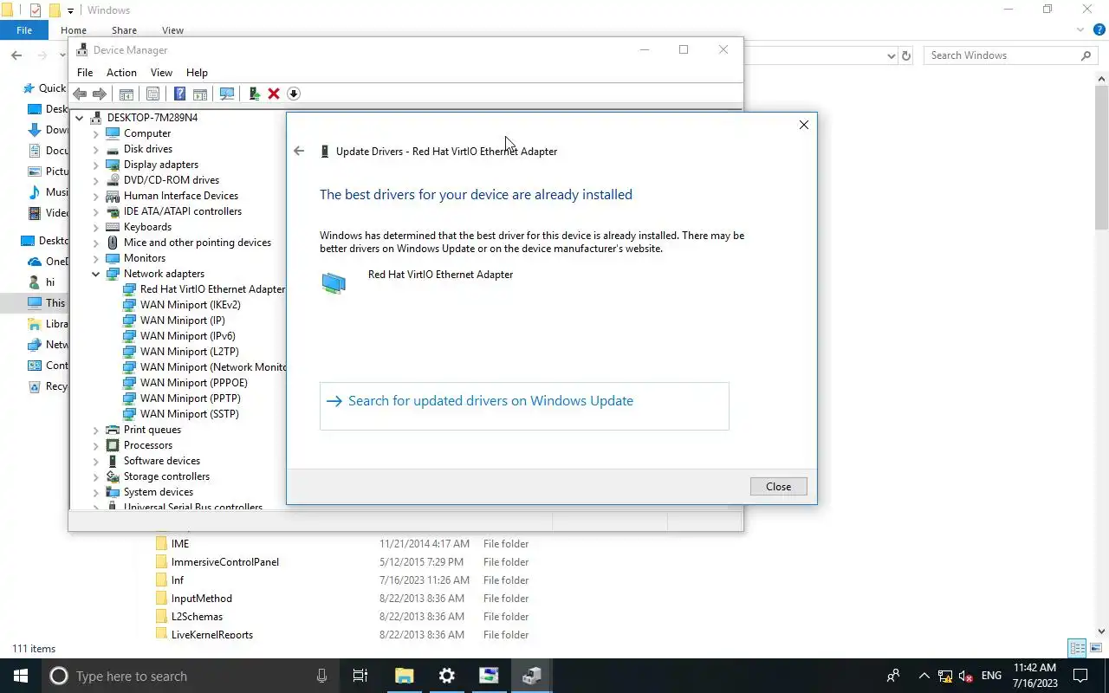
Task: Click Show/Hide Console Tree toolbar icon
Action: pos(126,94)
